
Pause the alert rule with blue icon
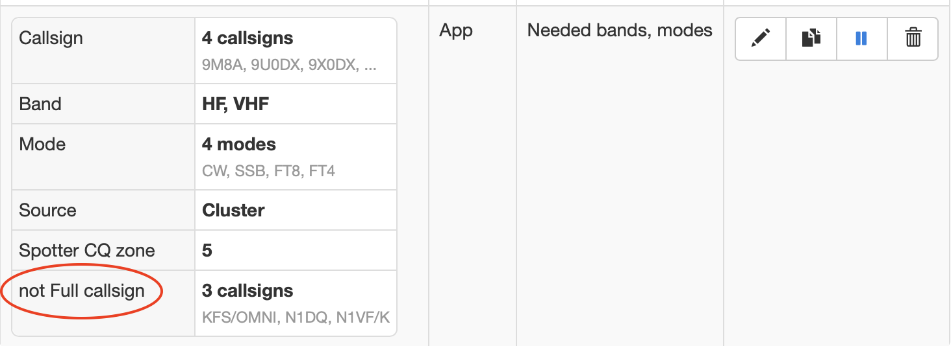(861, 39)
